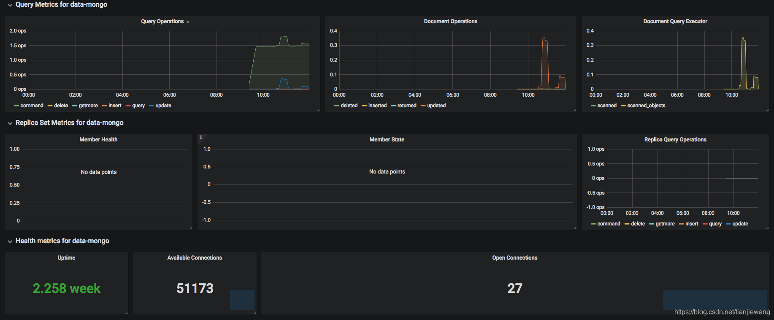Click the Available Connections sparkline graph
Screen dimensions: 774x320
[242, 299]
